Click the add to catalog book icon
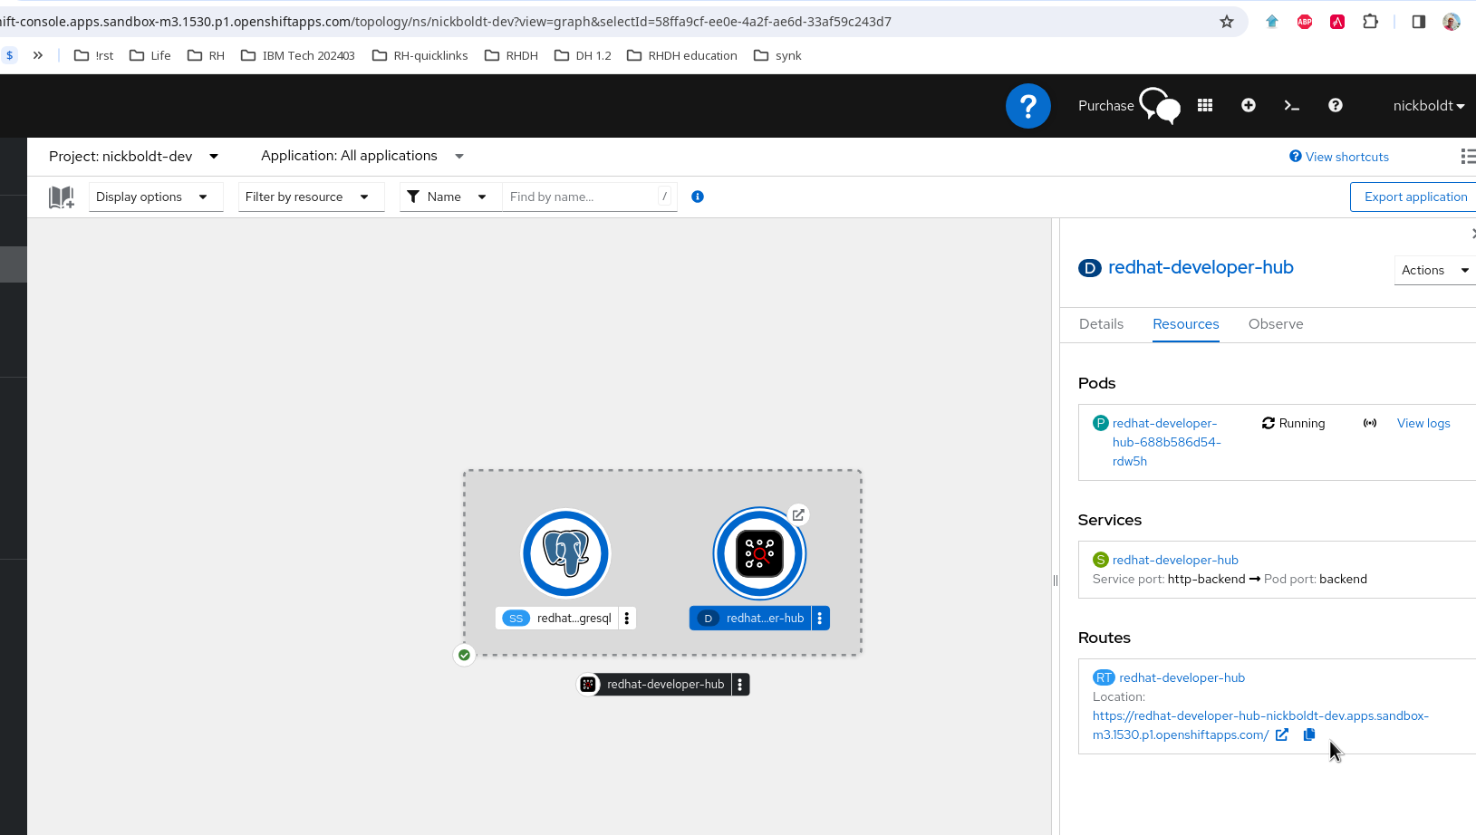This screenshot has height=835, width=1476. pyautogui.click(x=61, y=197)
